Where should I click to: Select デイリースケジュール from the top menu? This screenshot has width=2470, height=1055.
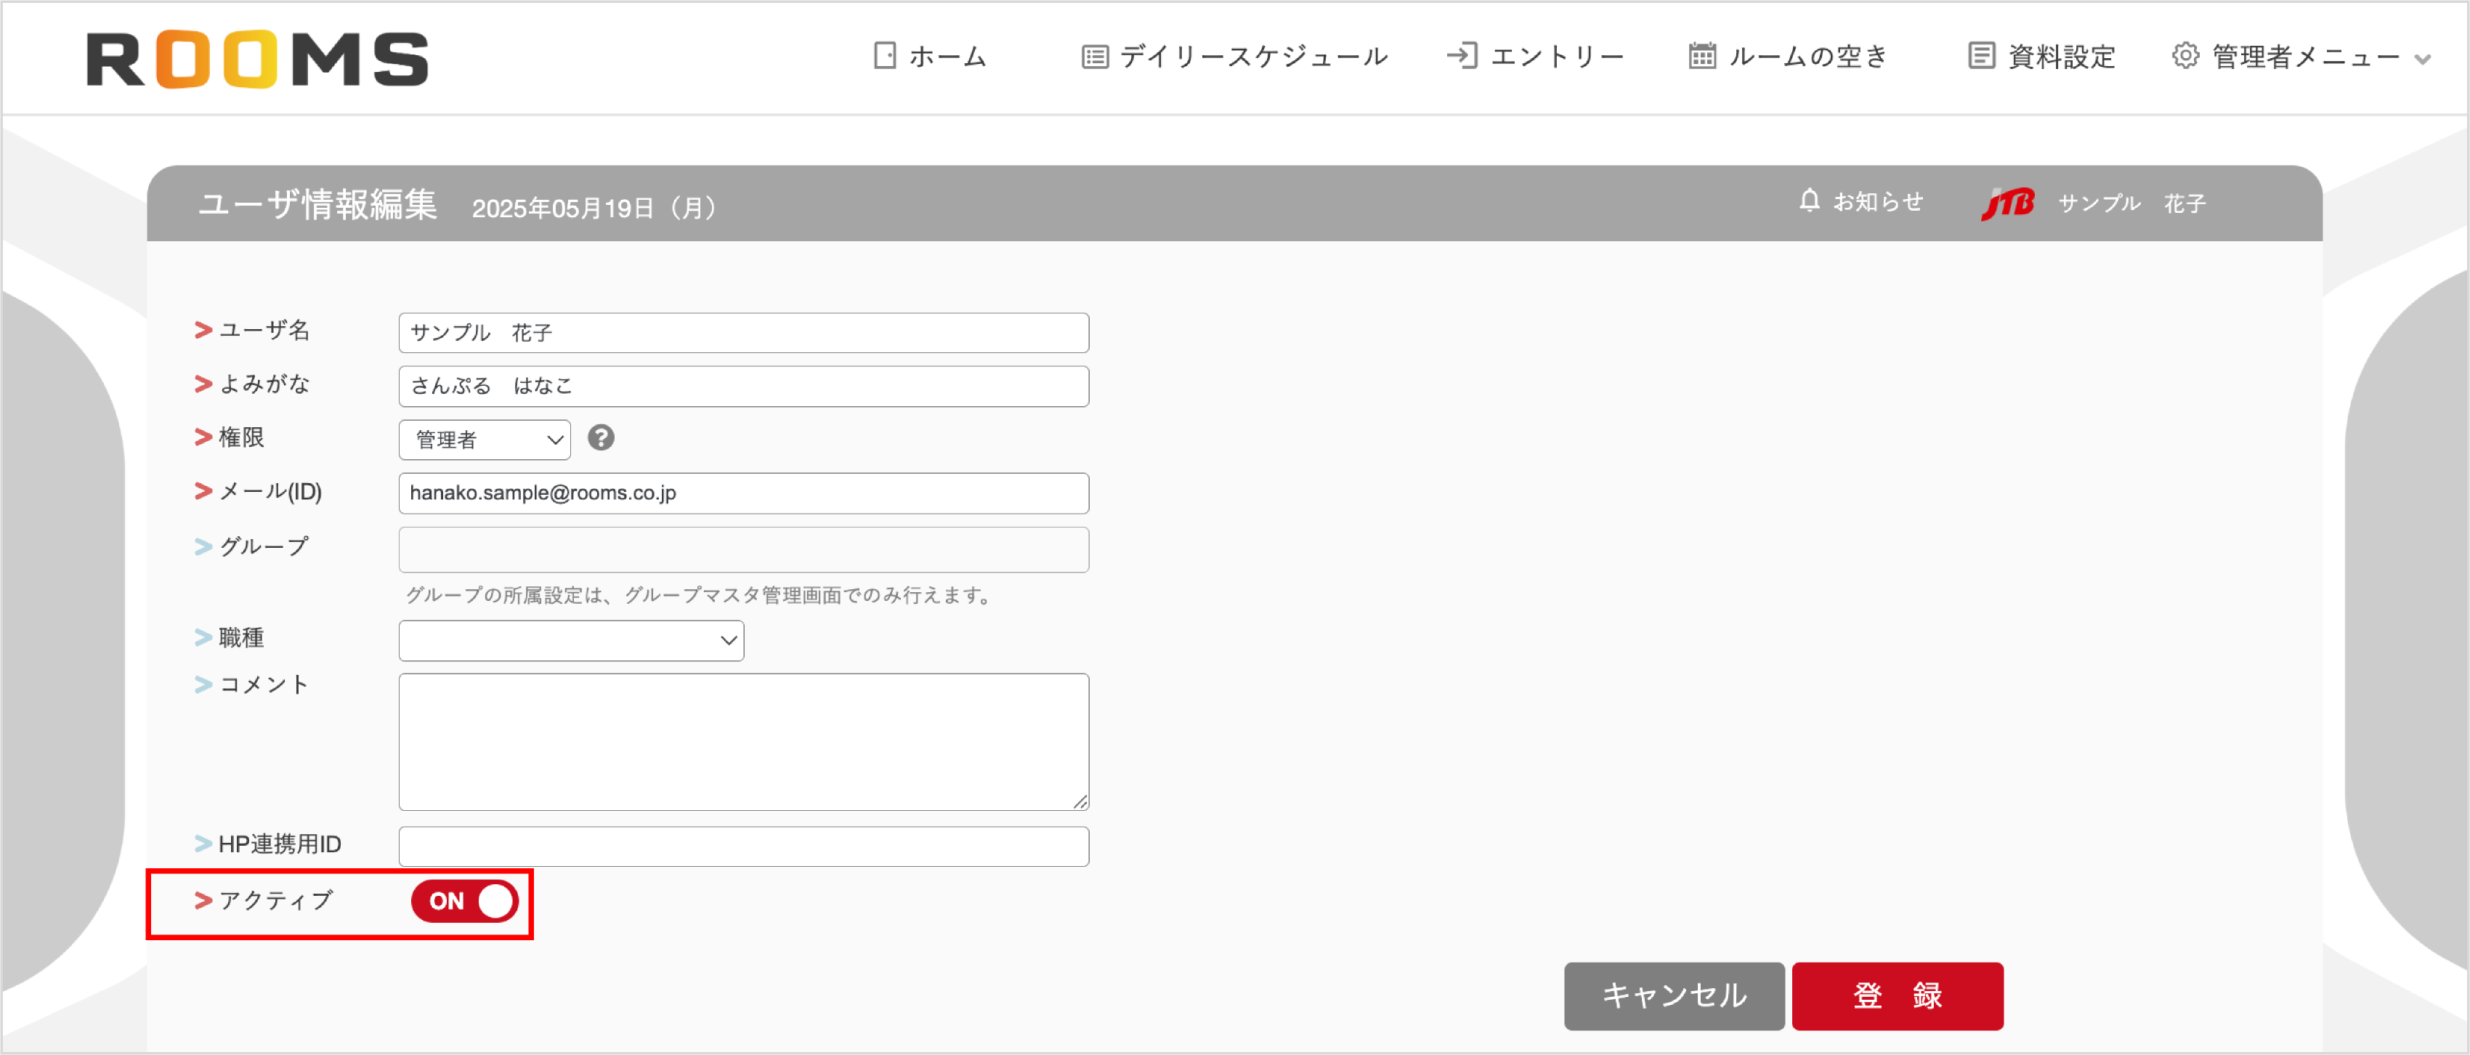(1251, 56)
